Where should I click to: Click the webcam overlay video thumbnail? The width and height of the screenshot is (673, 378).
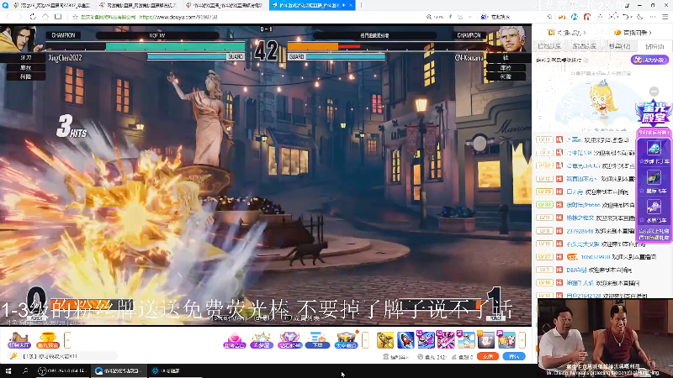605,339
